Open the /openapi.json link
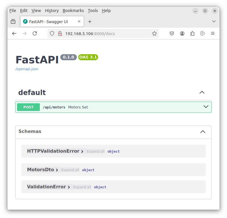 (27, 69)
